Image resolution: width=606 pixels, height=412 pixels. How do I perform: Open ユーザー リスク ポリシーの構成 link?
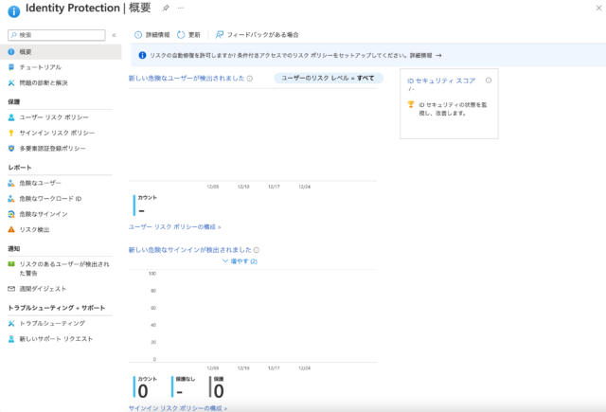point(174,227)
